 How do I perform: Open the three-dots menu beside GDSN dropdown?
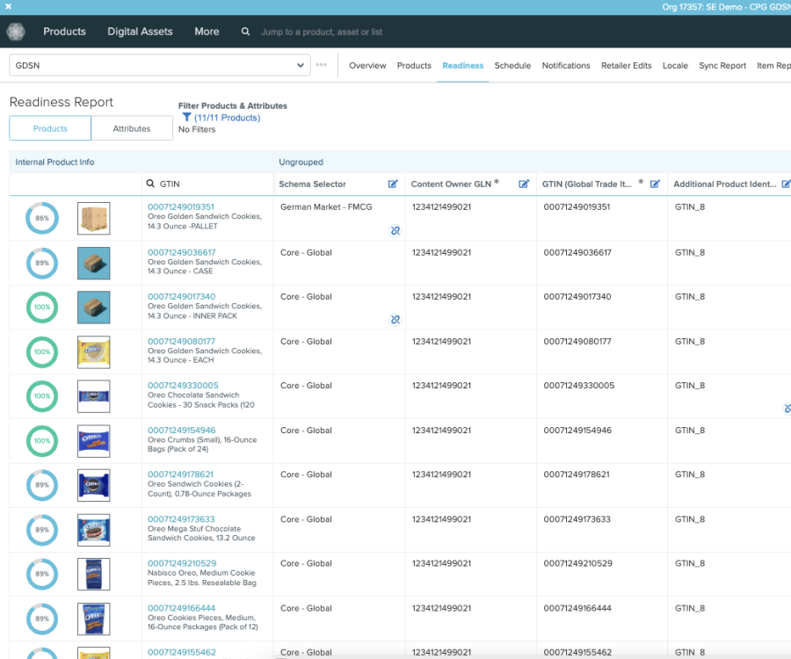(322, 64)
